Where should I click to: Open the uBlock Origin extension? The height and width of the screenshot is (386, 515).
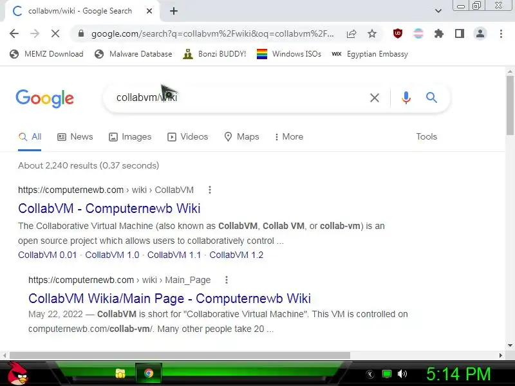coord(398,33)
